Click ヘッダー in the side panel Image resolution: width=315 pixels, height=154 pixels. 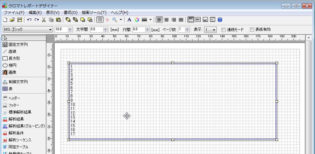tap(14, 98)
